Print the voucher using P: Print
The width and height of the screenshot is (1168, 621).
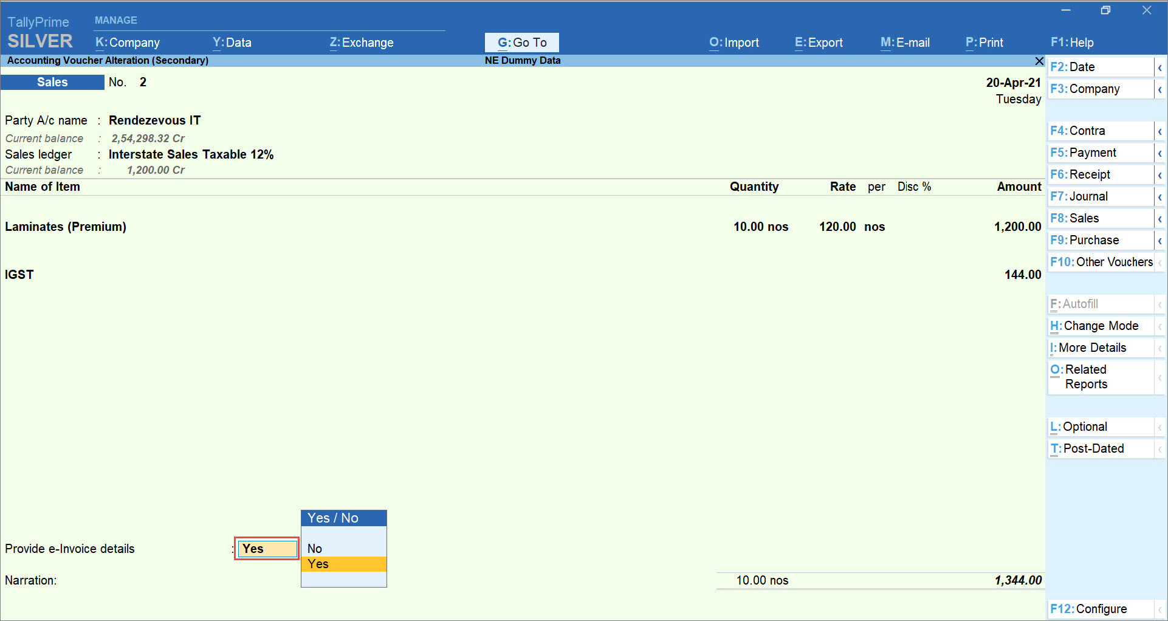click(x=984, y=43)
